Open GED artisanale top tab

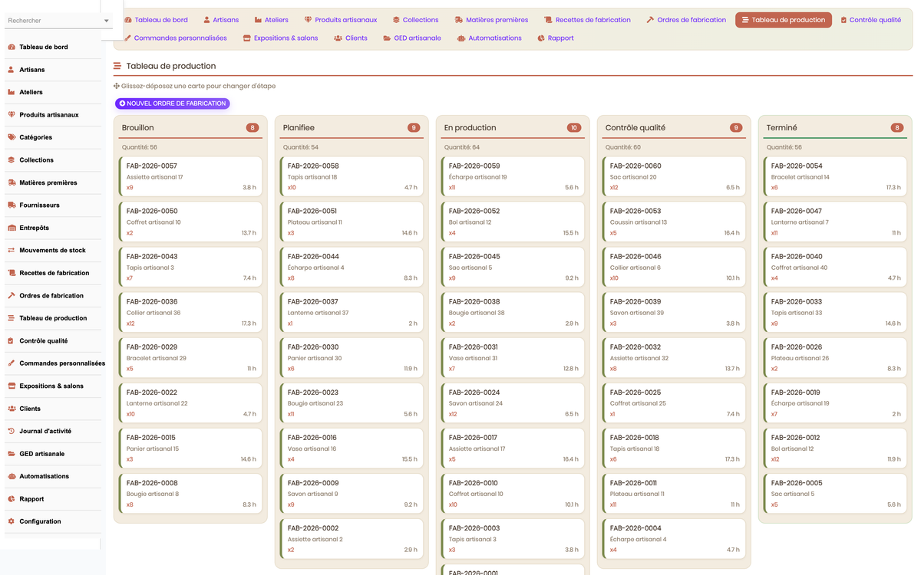tap(413, 38)
